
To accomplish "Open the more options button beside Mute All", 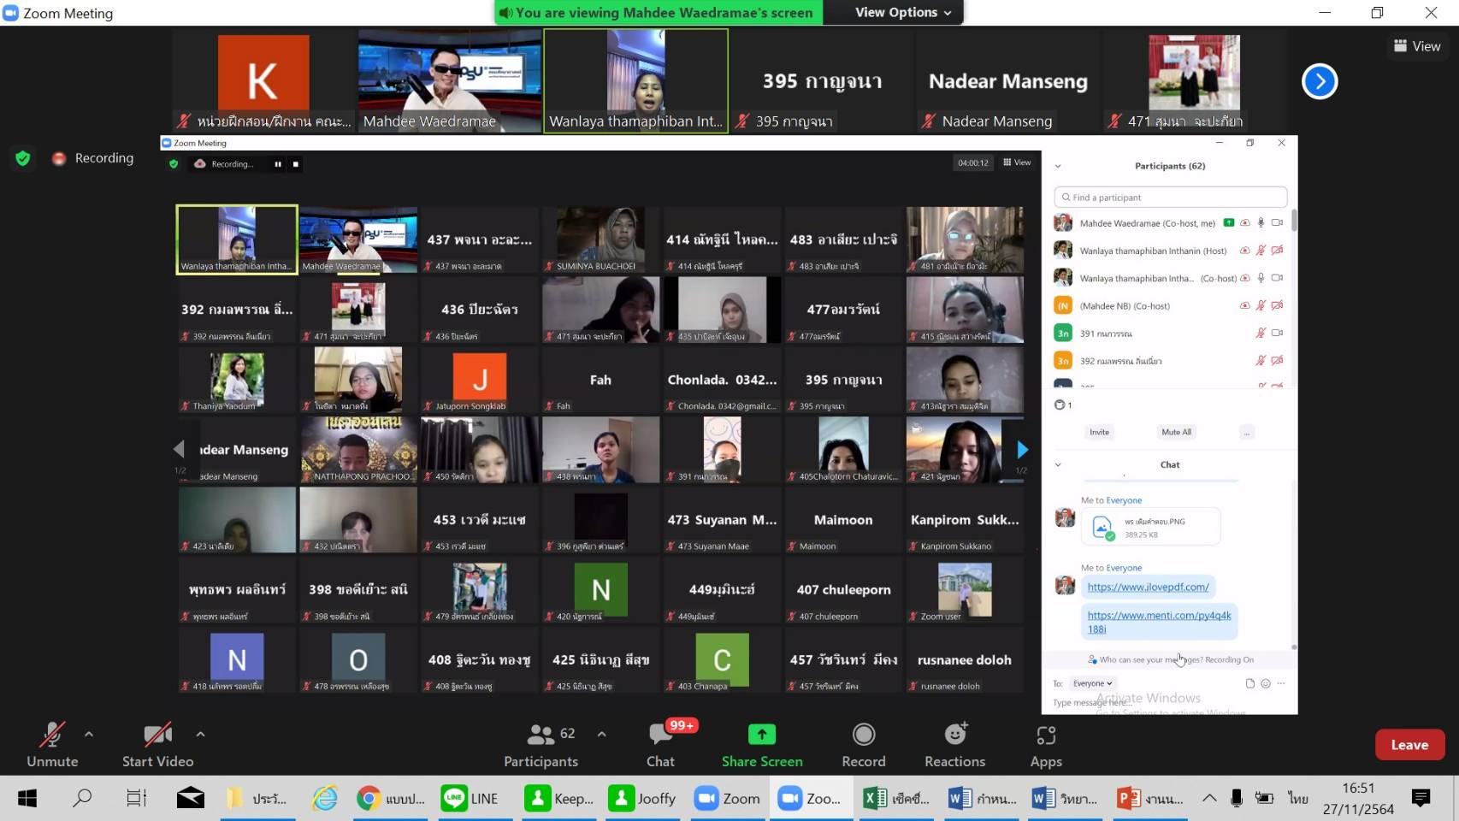I will coord(1247,432).
